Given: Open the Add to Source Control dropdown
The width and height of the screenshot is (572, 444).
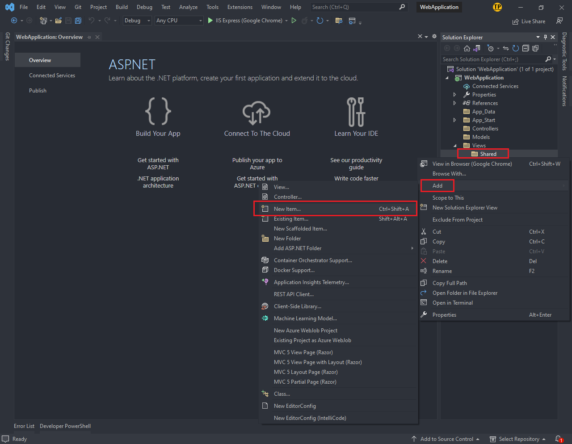Looking at the screenshot, I should pyautogui.click(x=446, y=439).
